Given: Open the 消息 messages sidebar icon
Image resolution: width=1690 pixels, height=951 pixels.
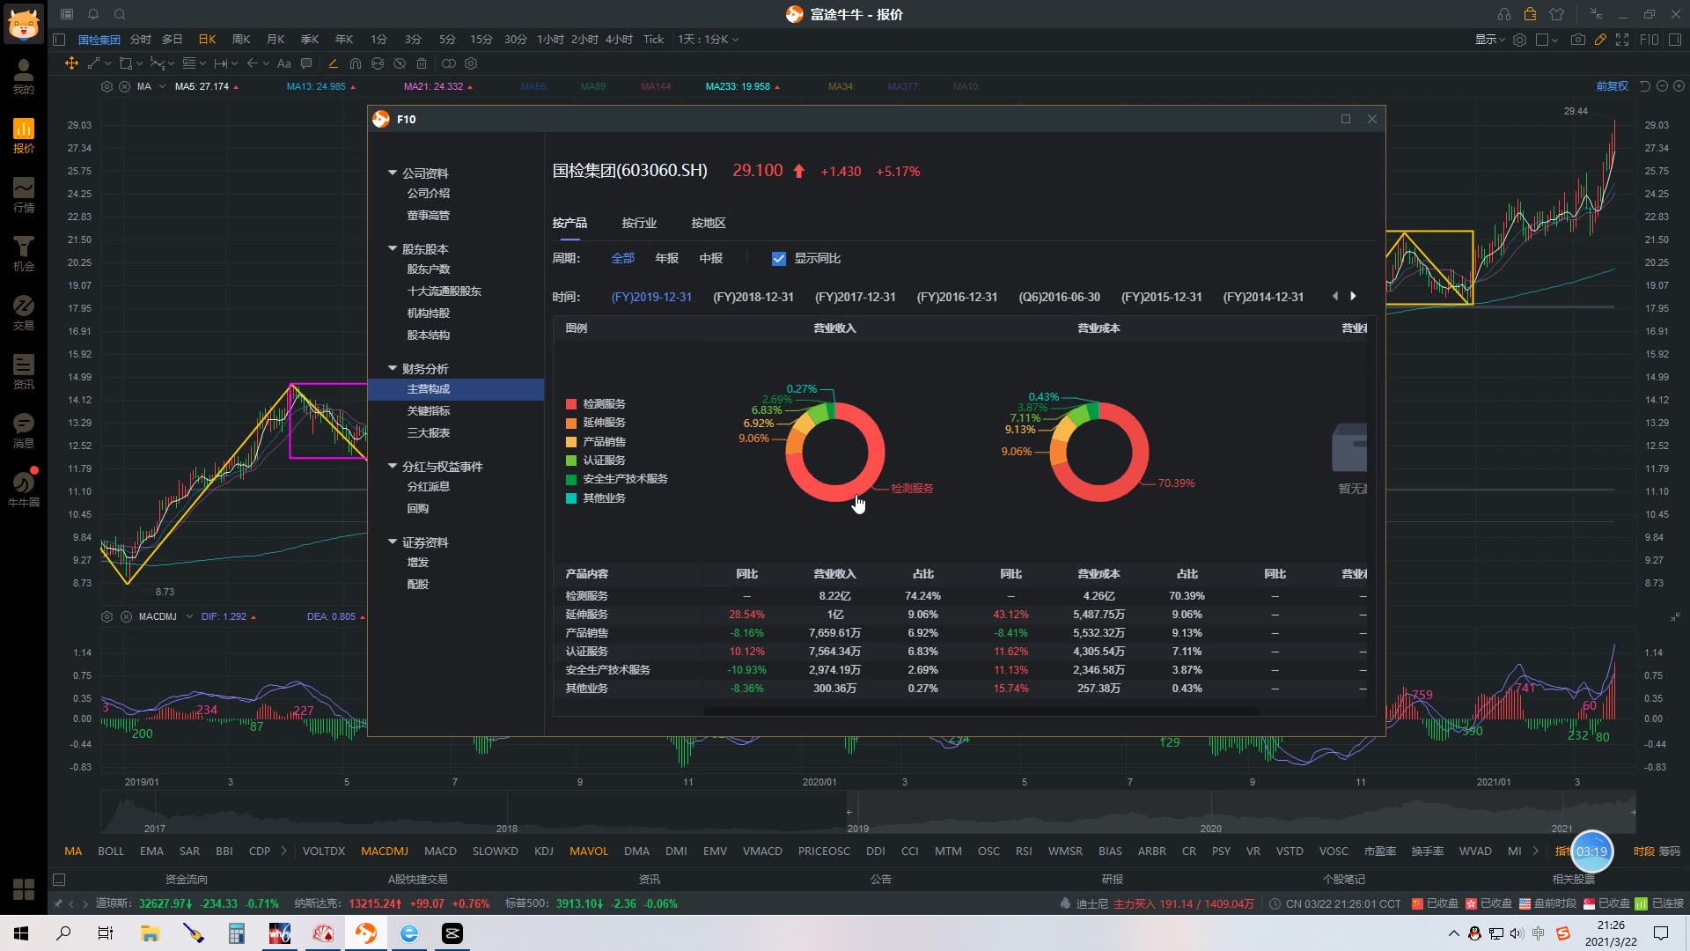Looking at the screenshot, I should tap(24, 431).
